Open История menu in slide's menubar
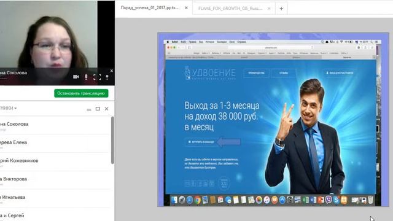The width and height of the screenshot is (393, 221). coord(210,42)
